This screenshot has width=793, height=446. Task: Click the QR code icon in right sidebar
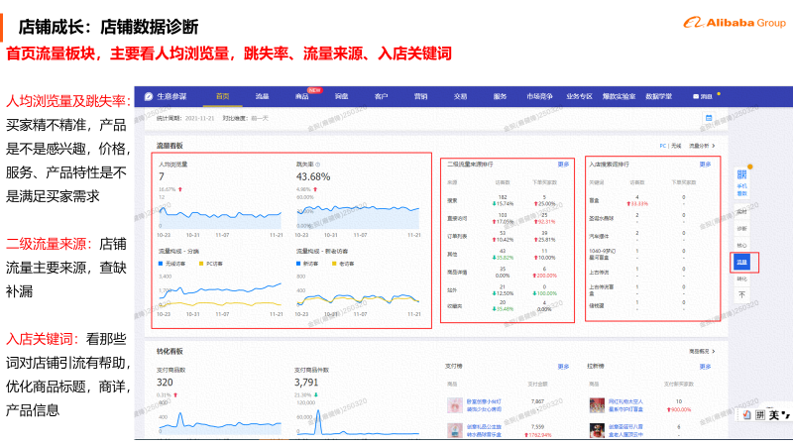click(741, 174)
